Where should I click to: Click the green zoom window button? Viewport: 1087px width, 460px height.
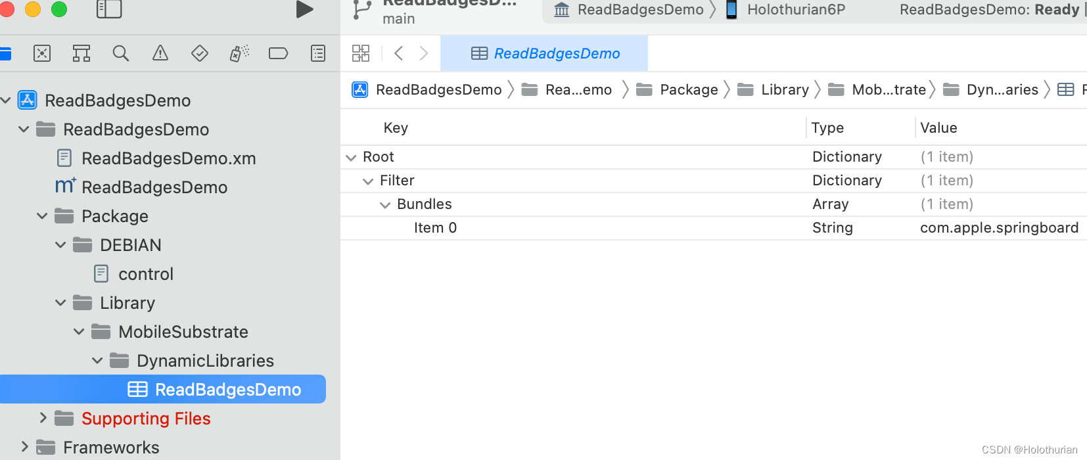pyautogui.click(x=59, y=9)
